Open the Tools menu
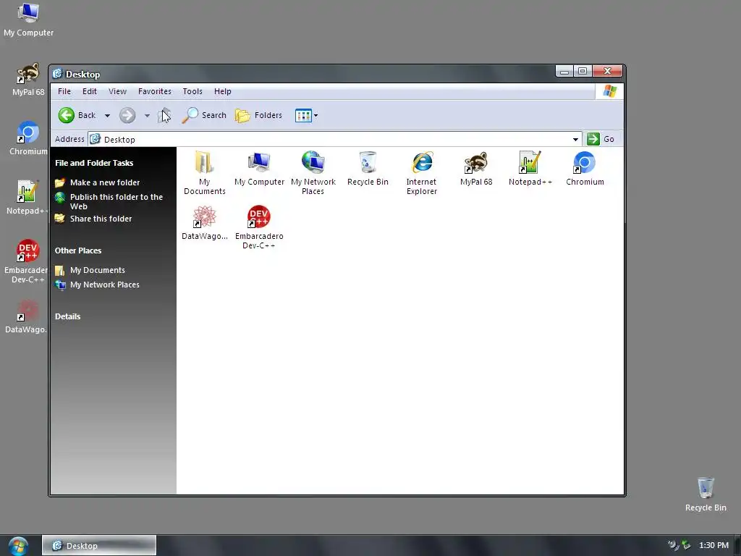The image size is (741, 556). pyautogui.click(x=192, y=91)
